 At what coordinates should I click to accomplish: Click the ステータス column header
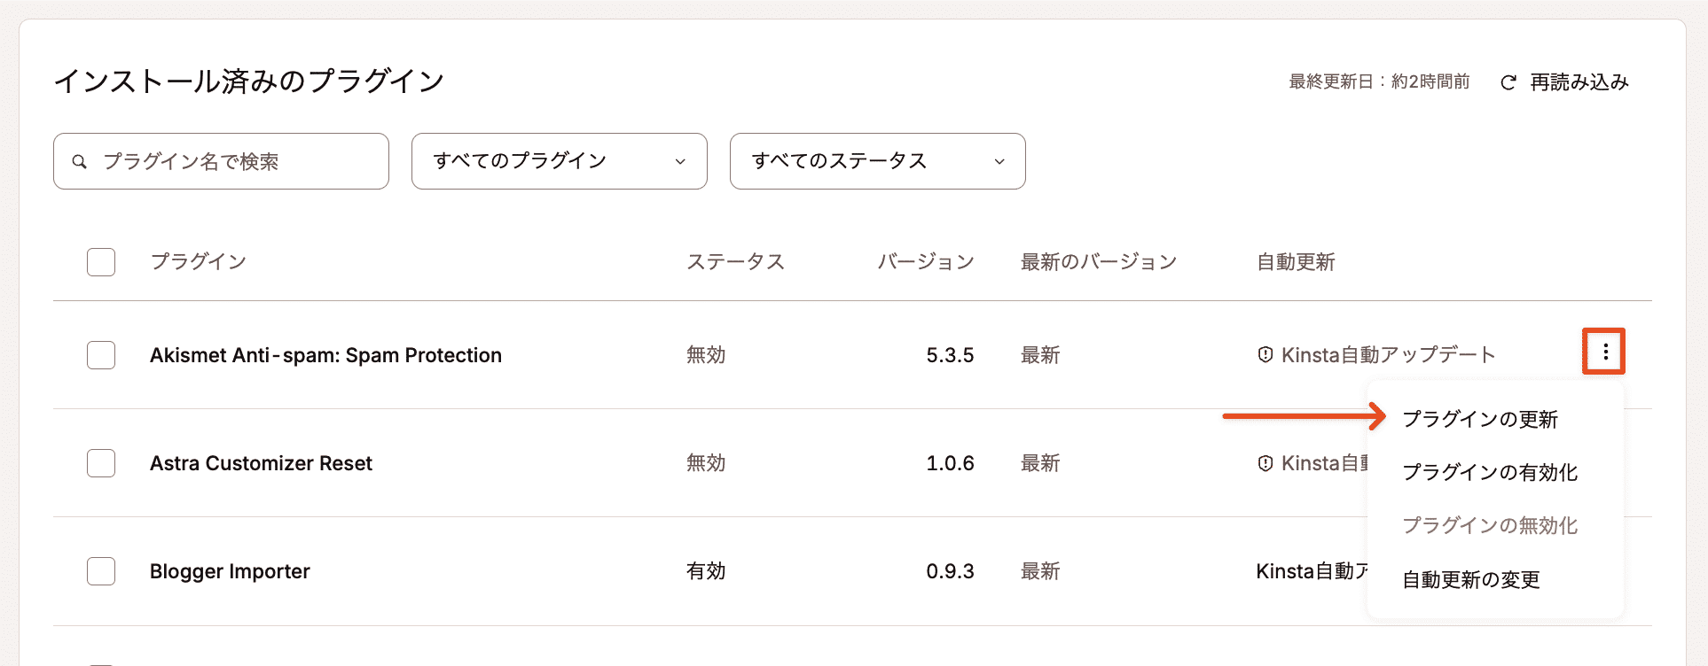coord(736,261)
